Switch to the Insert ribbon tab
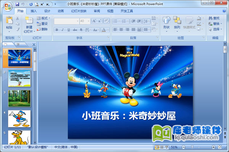Image resolution: width=229 pixels, height=152 pixels. (34, 11)
